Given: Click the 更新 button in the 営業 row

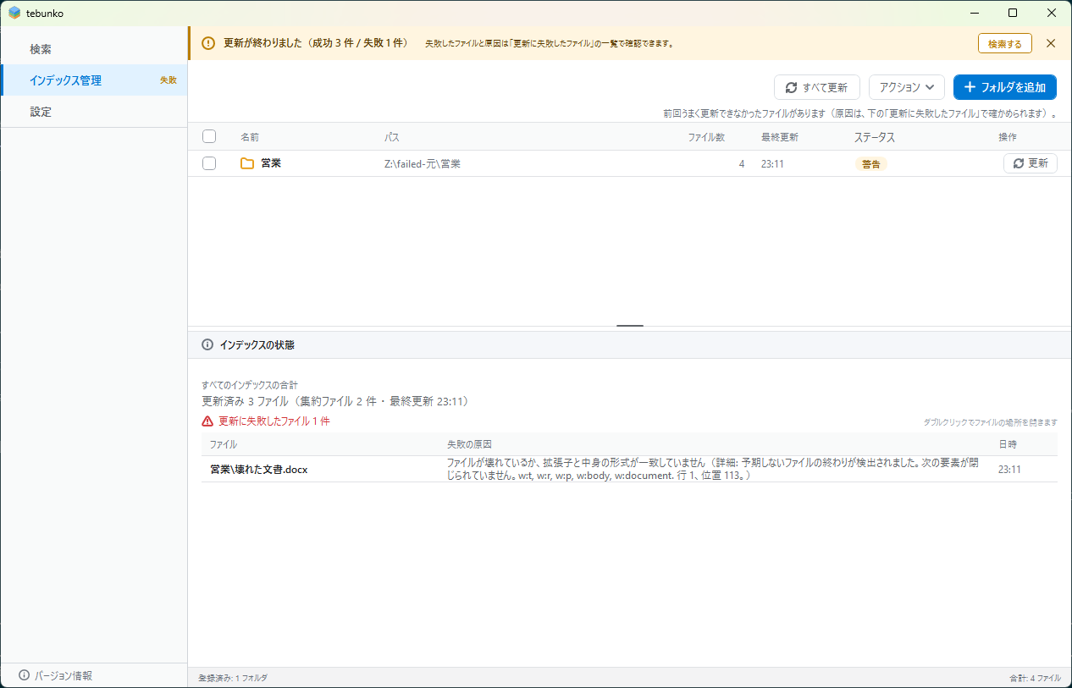Looking at the screenshot, I should coord(1031,163).
